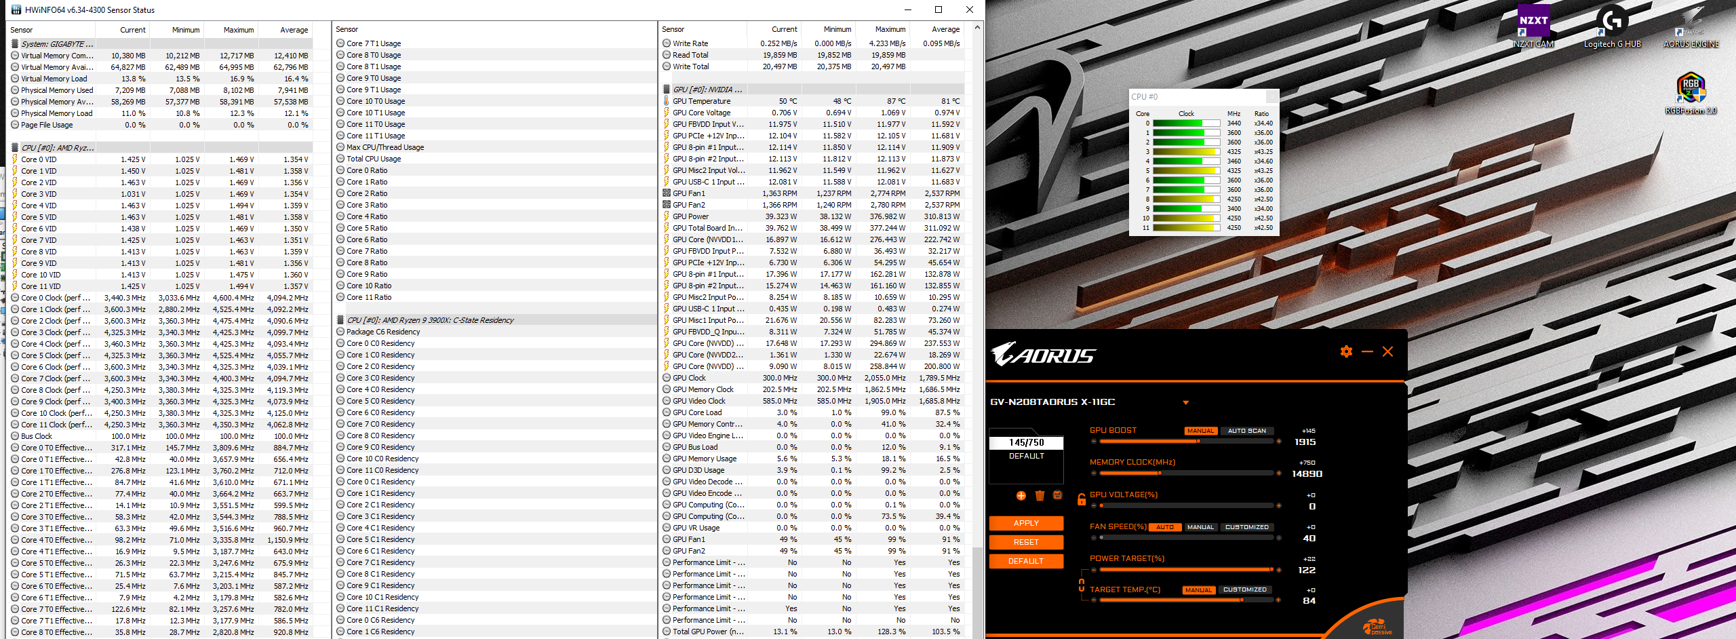Toggle the GPU voltage lock icon
The image size is (1736, 639).
1082,500
